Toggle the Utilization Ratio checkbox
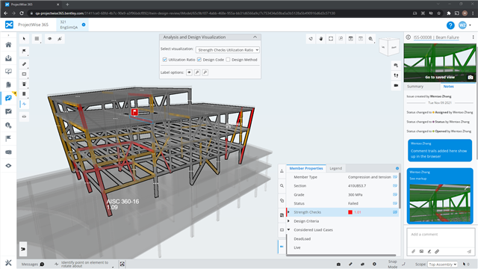 point(165,60)
